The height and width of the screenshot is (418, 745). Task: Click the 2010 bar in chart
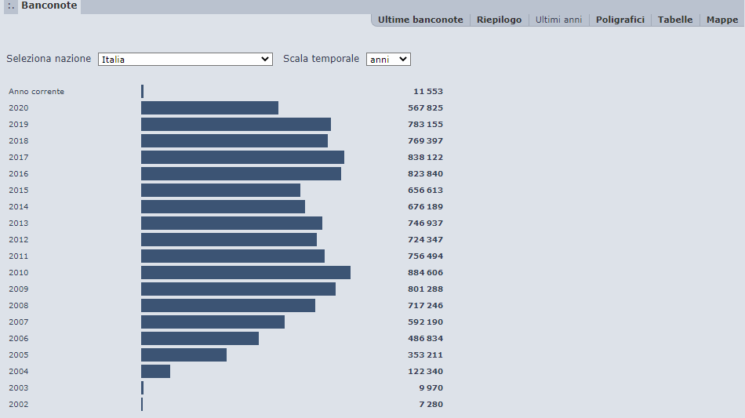point(245,273)
